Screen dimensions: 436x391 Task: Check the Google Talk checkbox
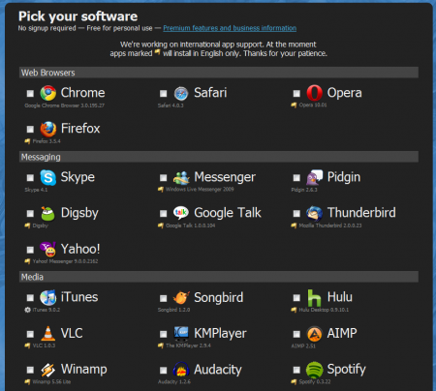164,214
